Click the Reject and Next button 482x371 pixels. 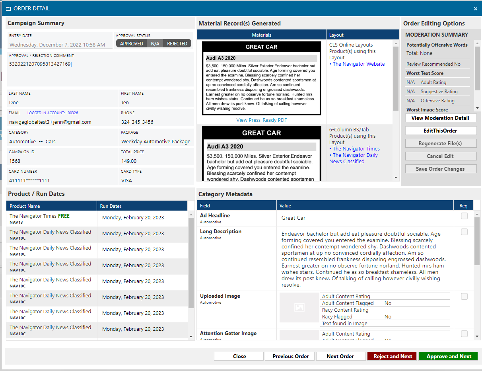pos(393,356)
